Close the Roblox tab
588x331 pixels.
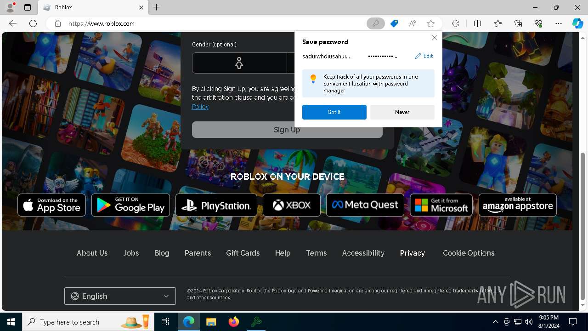(x=141, y=7)
